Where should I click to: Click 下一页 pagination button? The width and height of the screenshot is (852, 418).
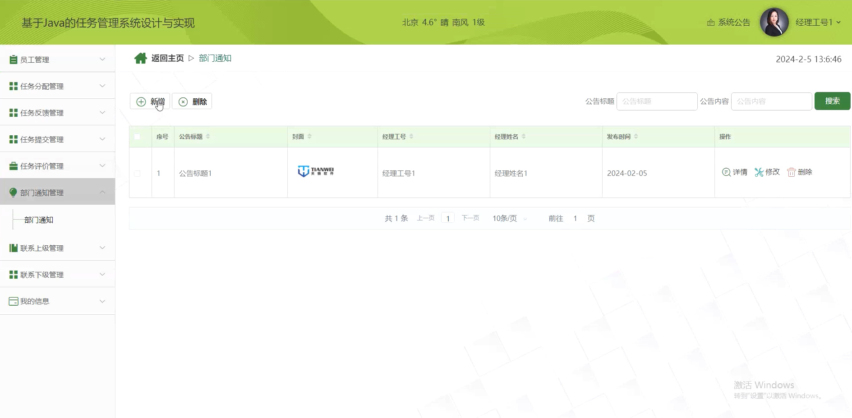click(x=470, y=218)
